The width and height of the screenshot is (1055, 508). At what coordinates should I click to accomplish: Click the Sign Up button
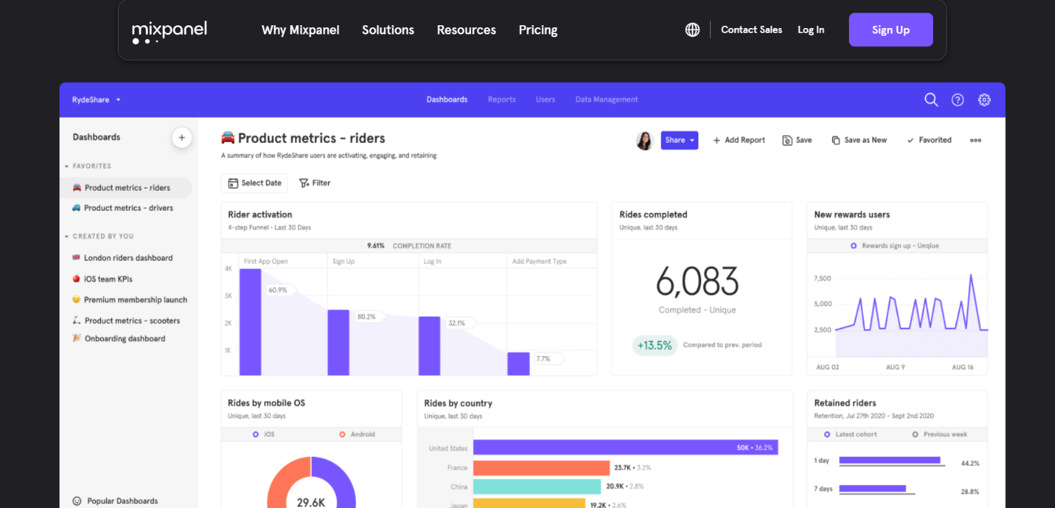point(890,29)
